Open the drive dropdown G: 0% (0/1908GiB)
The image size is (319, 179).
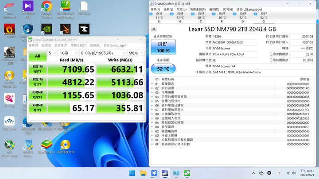103,53
